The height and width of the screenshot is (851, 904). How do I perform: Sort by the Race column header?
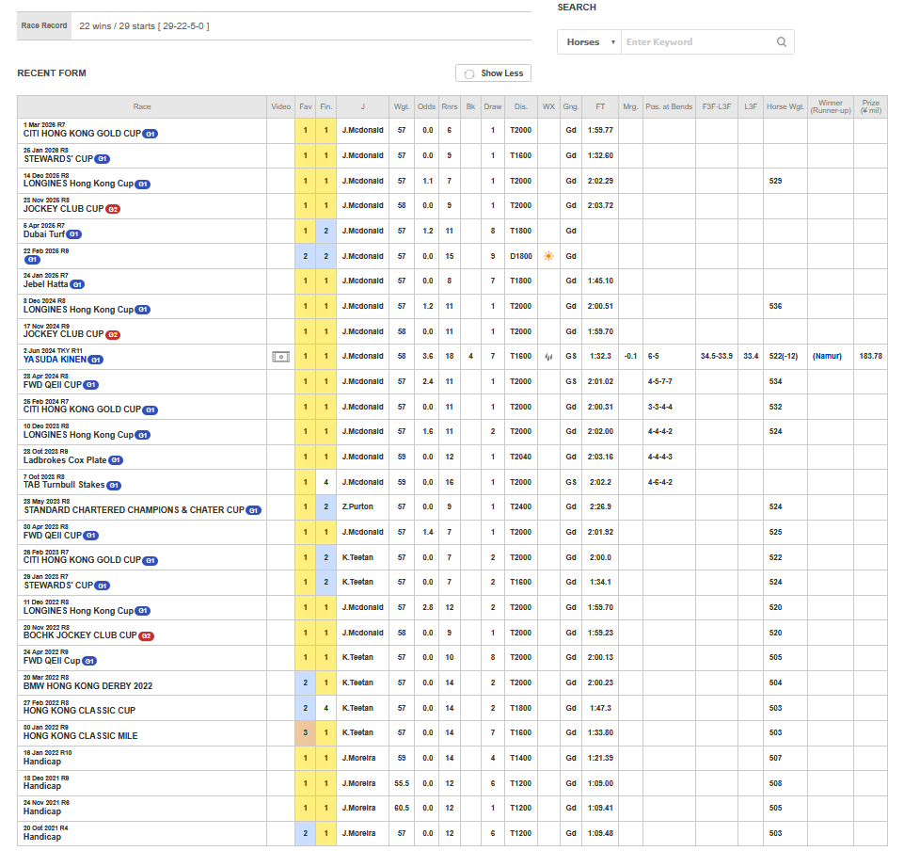pos(142,106)
